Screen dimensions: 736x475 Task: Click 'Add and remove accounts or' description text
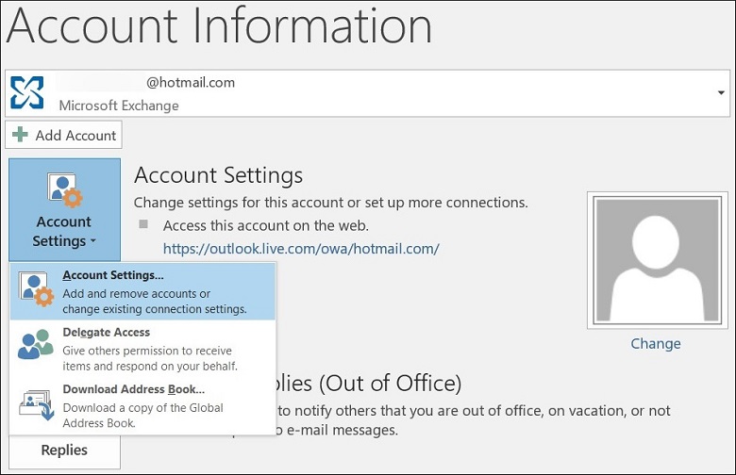pos(136,293)
